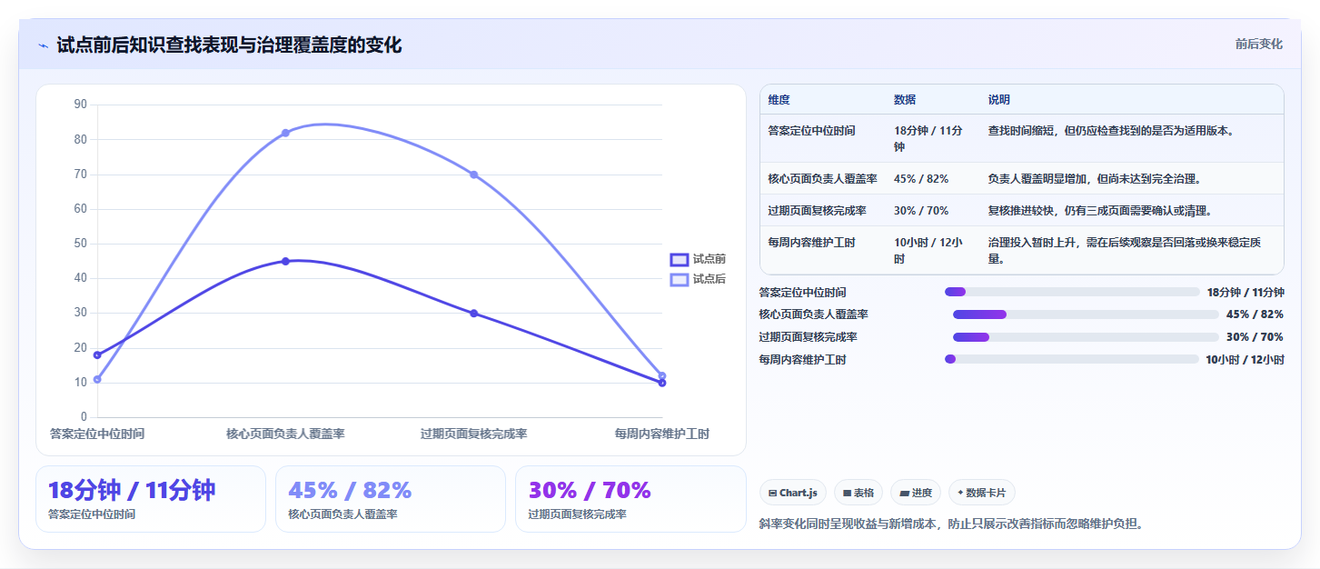Click the 表格 tag
Viewport: 1320px width, 569px height.
tap(858, 493)
